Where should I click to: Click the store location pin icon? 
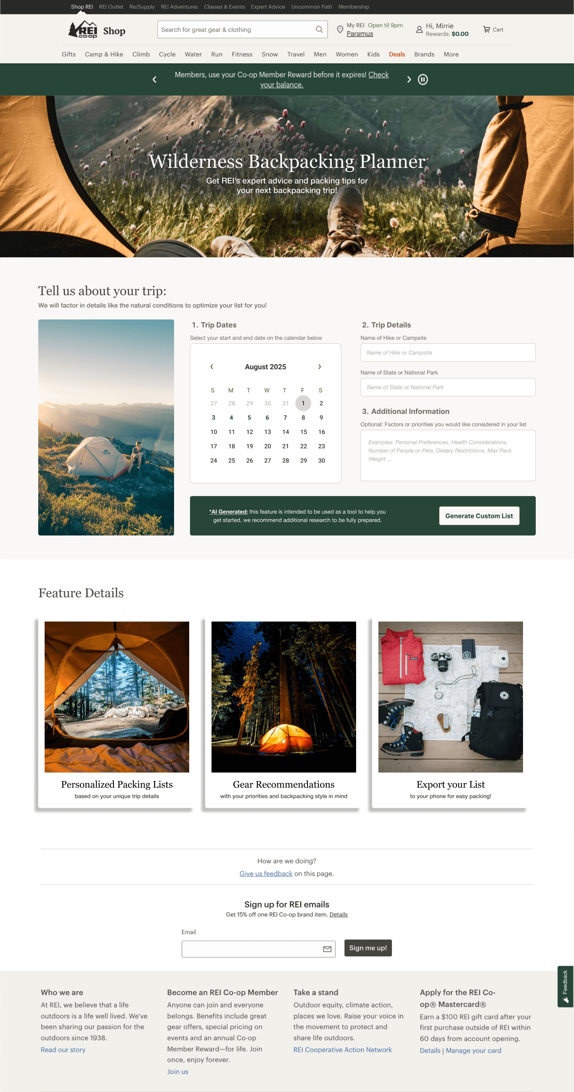[x=340, y=29]
